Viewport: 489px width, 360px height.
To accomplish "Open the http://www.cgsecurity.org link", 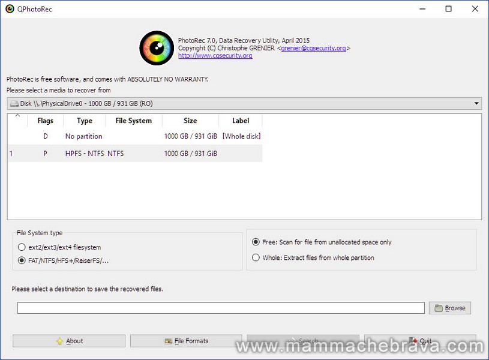I will (x=215, y=56).
